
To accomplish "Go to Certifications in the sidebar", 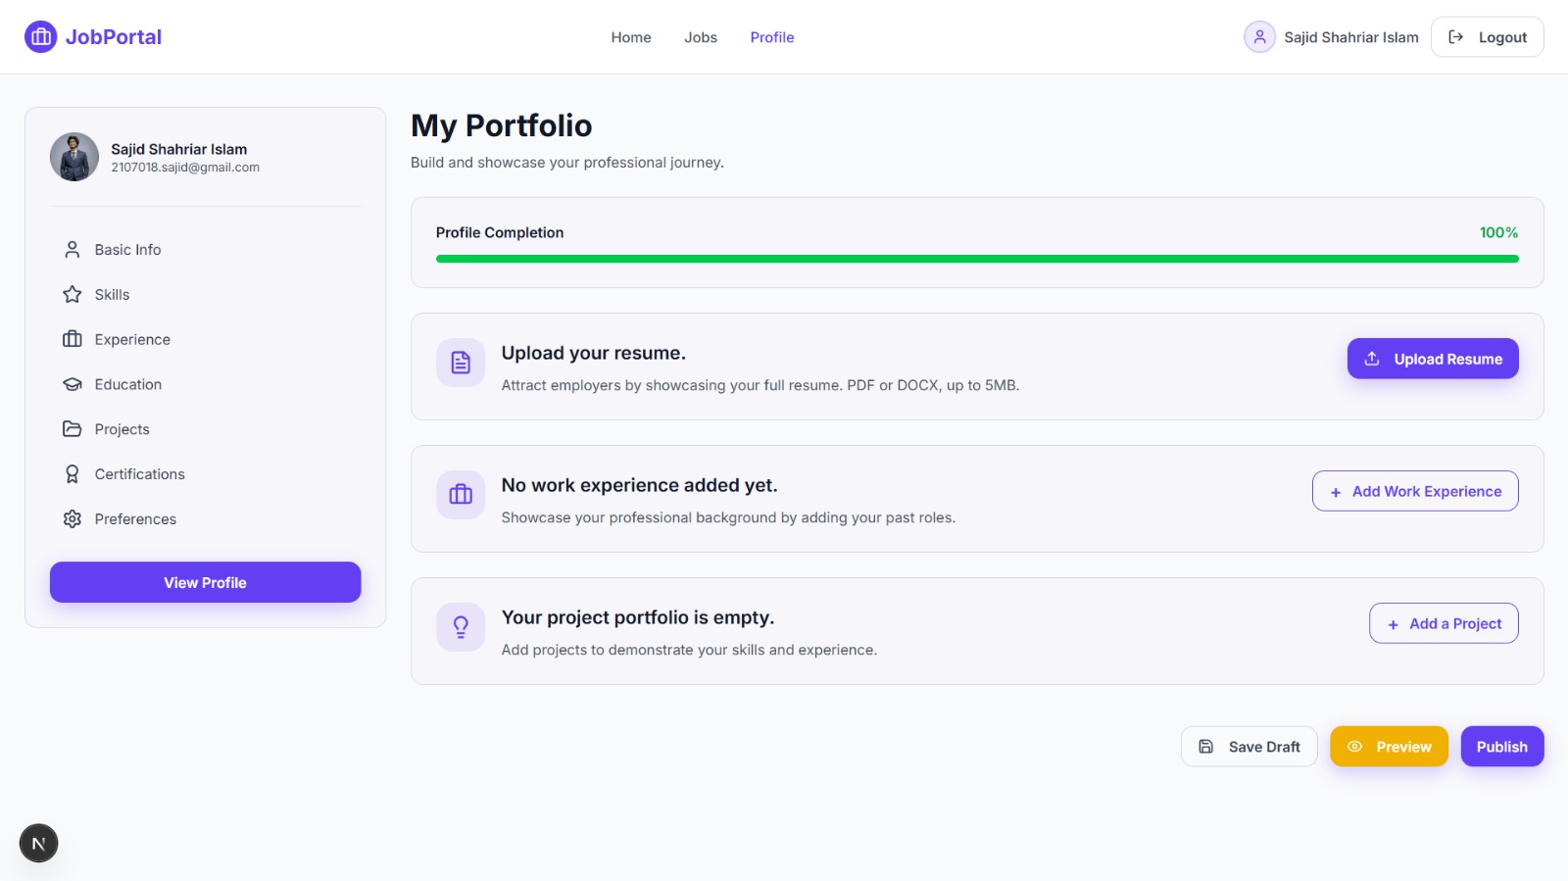I will click(x=139, y=474).
